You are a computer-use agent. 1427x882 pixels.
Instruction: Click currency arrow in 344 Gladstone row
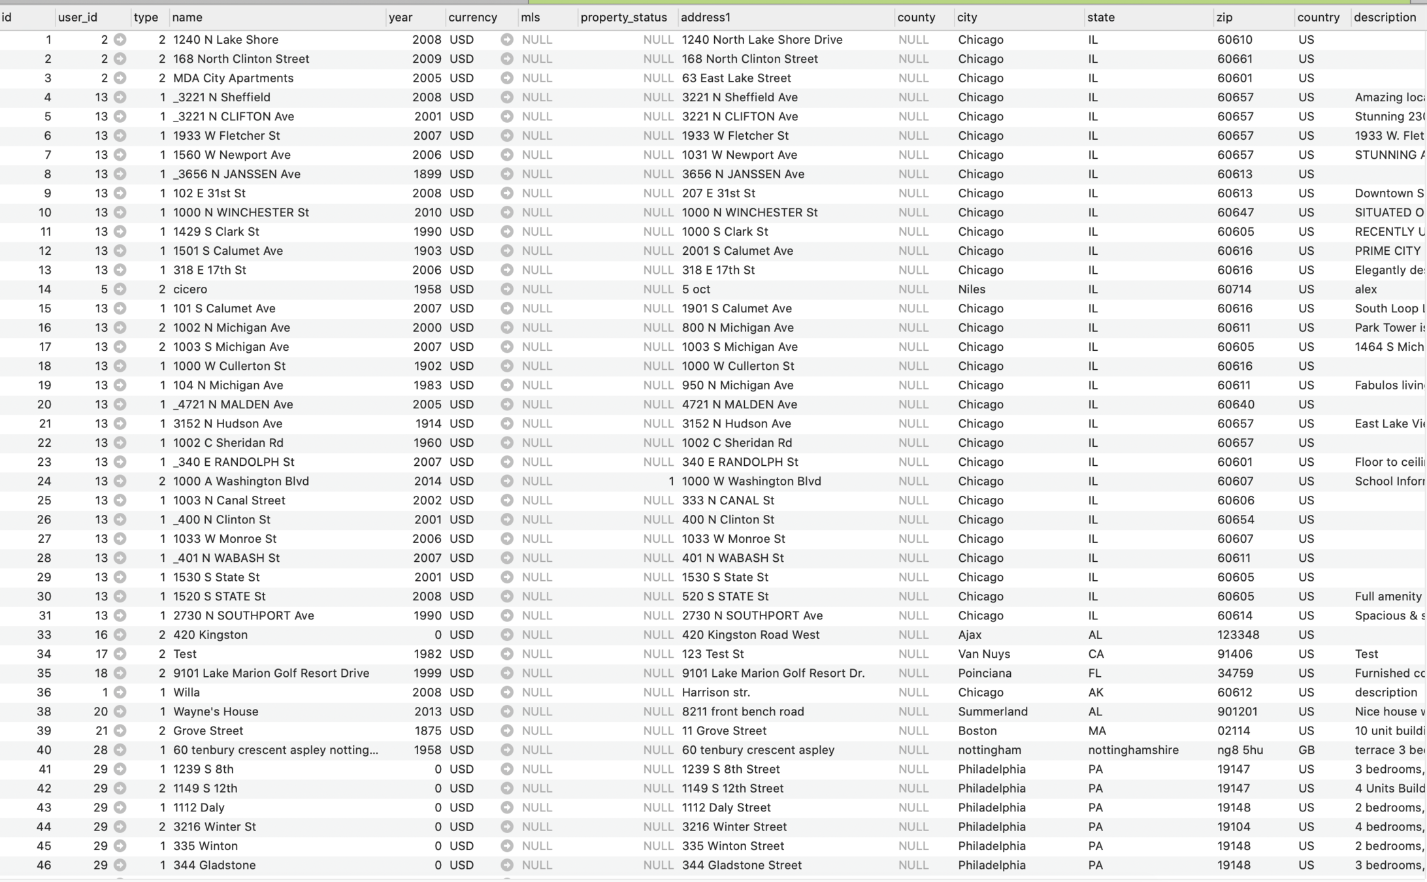pyautogui.click(x=506, y=865)
